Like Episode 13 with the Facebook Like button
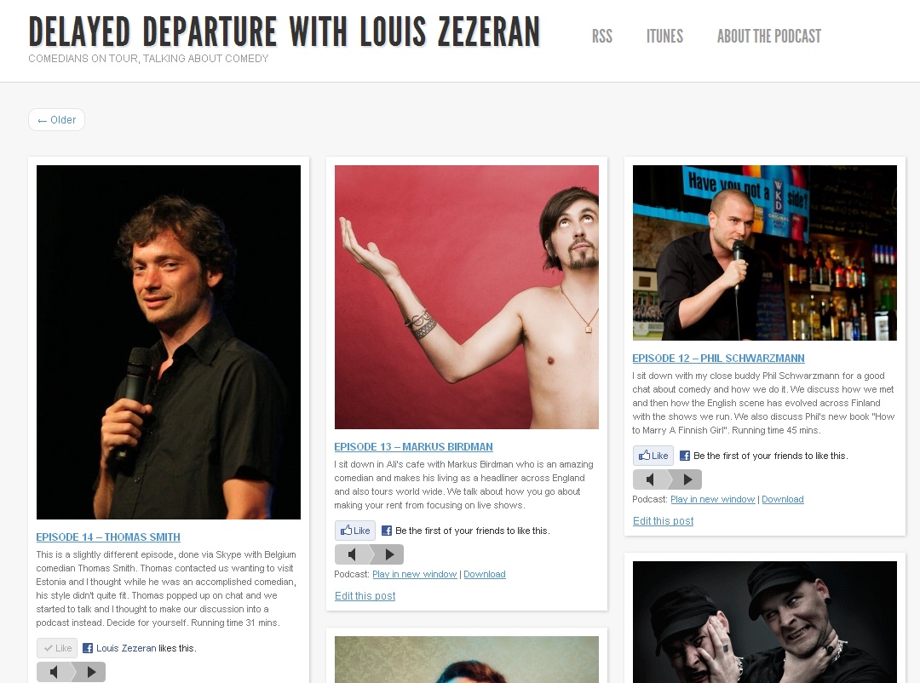920x683 pixels. point(355,531)
